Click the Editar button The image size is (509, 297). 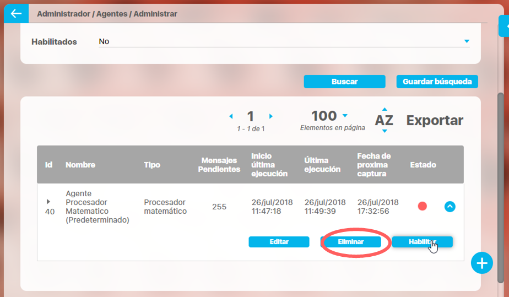click(x=279, y=242)
